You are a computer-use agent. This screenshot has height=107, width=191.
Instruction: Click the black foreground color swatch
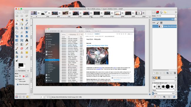[x=21, y=65]
